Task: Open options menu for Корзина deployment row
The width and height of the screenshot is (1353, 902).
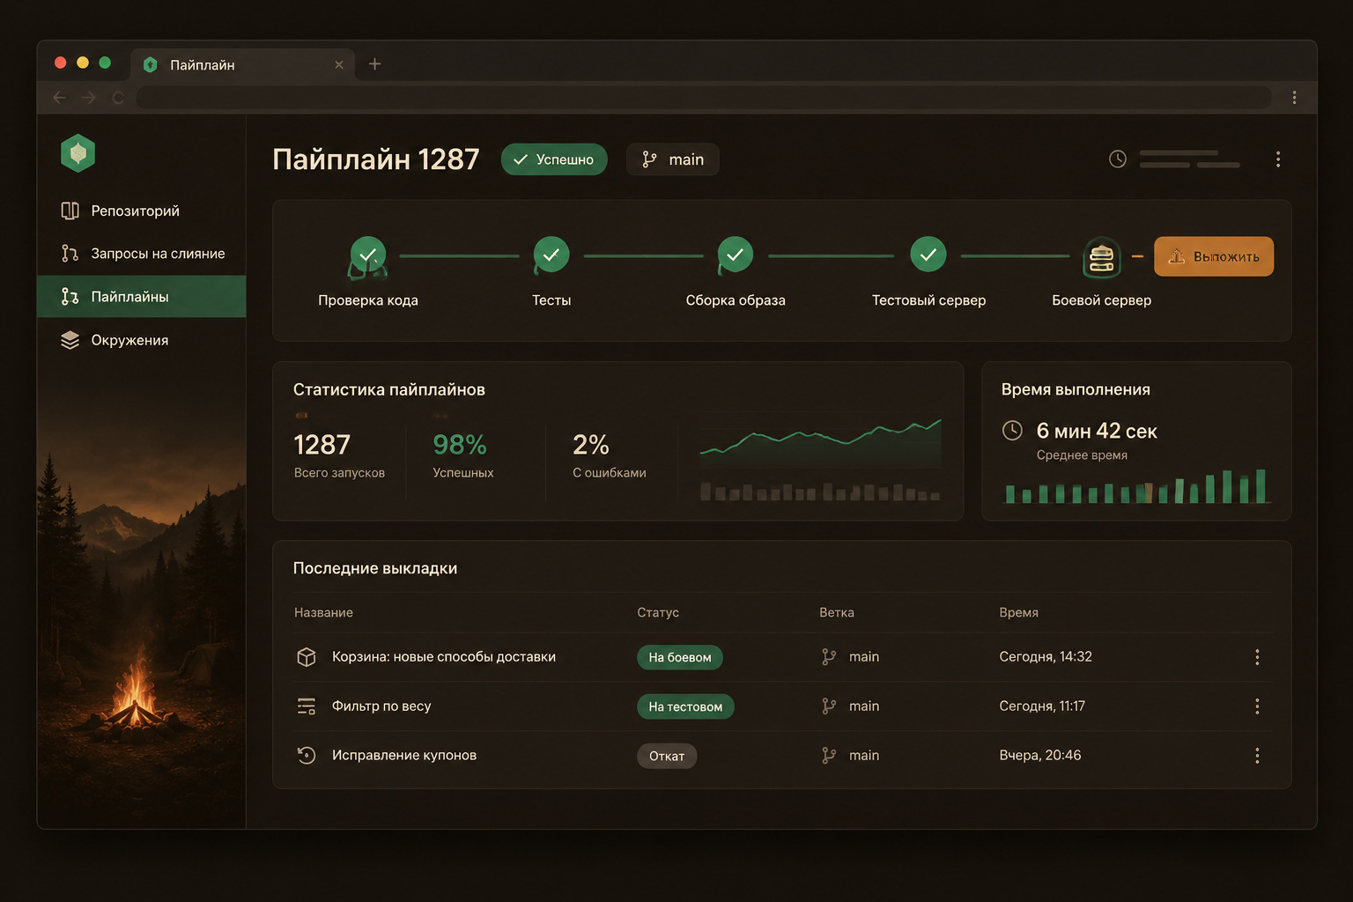Action: tap(1257, 657)
